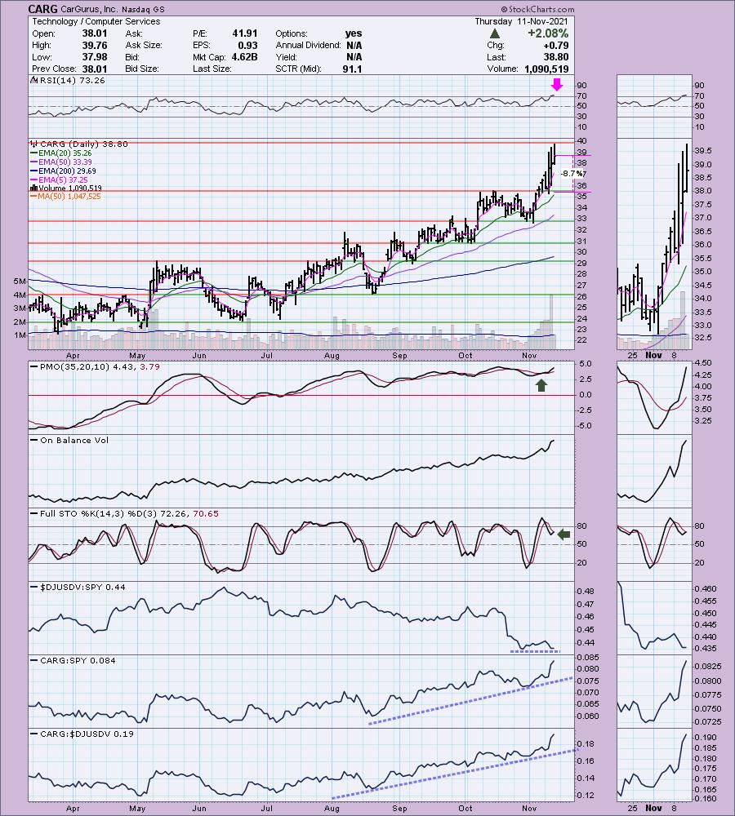Select the Last price 38.80 in header

pyautogui.click(x=556, y=57)
